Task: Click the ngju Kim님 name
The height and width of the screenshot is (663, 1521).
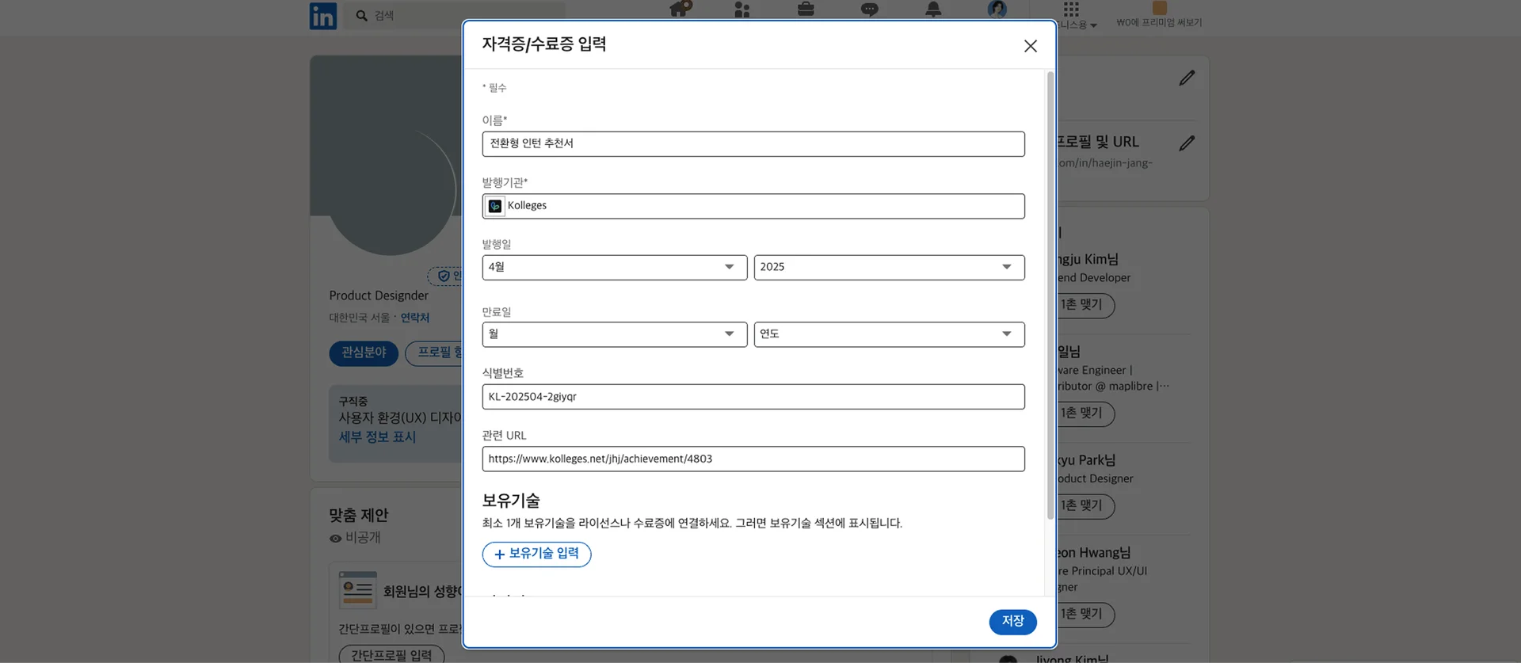Action: click(1088, 259)
